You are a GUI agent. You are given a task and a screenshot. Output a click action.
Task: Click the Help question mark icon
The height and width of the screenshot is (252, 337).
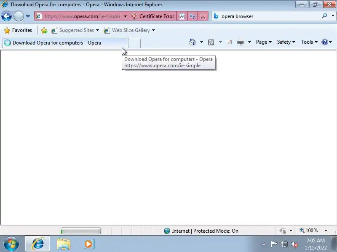pyautogui.click(x=325, y=42)
